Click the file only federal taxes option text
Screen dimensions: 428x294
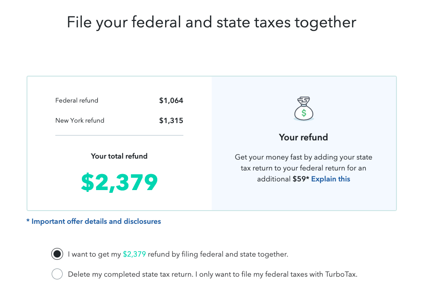(213, 274)
